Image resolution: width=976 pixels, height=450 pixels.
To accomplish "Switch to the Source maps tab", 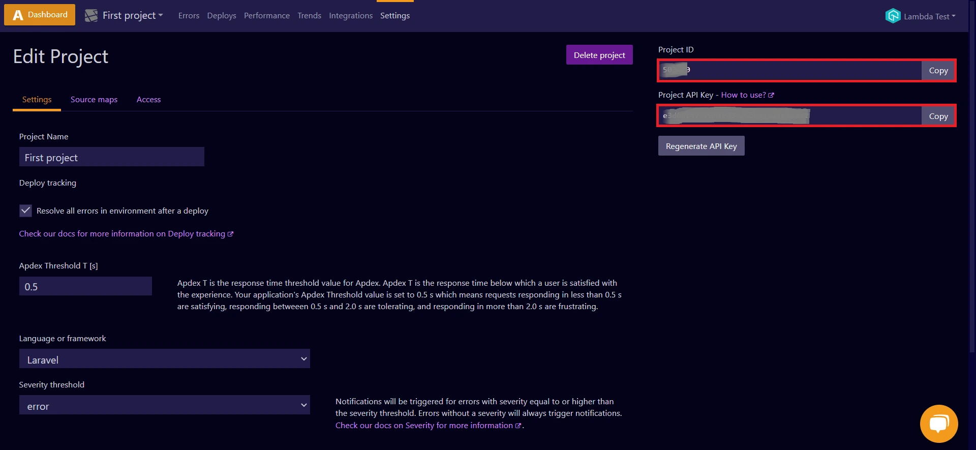I will [94, 100].
